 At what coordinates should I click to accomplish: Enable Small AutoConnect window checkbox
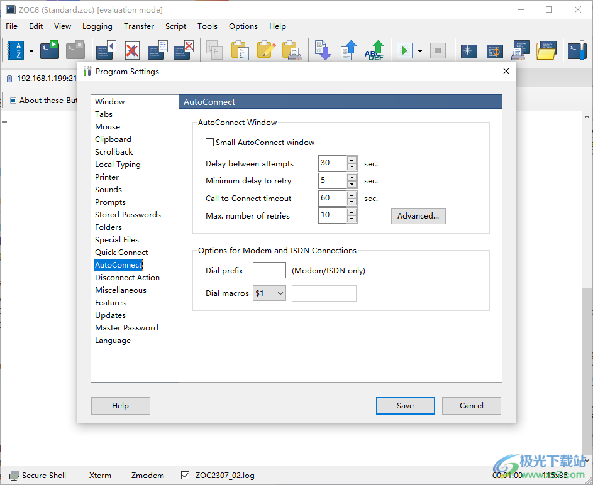210,143
